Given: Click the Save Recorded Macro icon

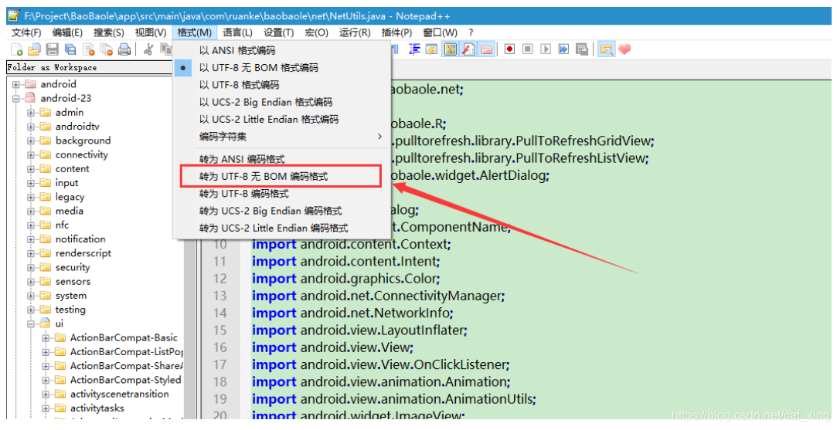Looking at the screenshot, I should coord(582,49).
